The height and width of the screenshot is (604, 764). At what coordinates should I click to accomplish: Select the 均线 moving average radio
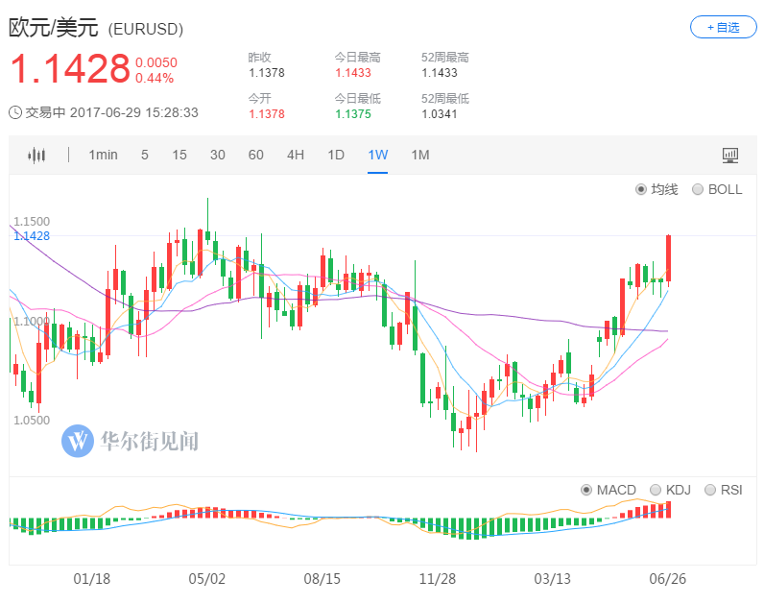(641, 189)
